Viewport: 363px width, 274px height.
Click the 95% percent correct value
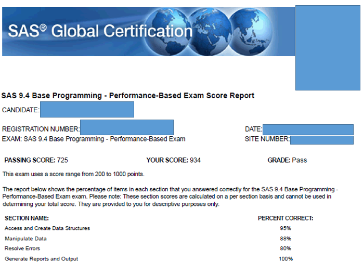[x=286, y=228]
